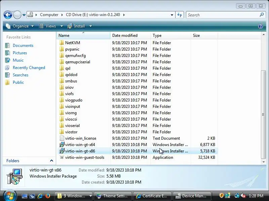Select the viofs folder icon
Viewport: 269px width, 201px height.
[x=62, y=94]
